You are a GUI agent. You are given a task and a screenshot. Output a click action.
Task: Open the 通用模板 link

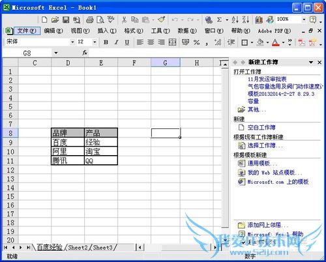pyautogui.click(x=262, y=163)
